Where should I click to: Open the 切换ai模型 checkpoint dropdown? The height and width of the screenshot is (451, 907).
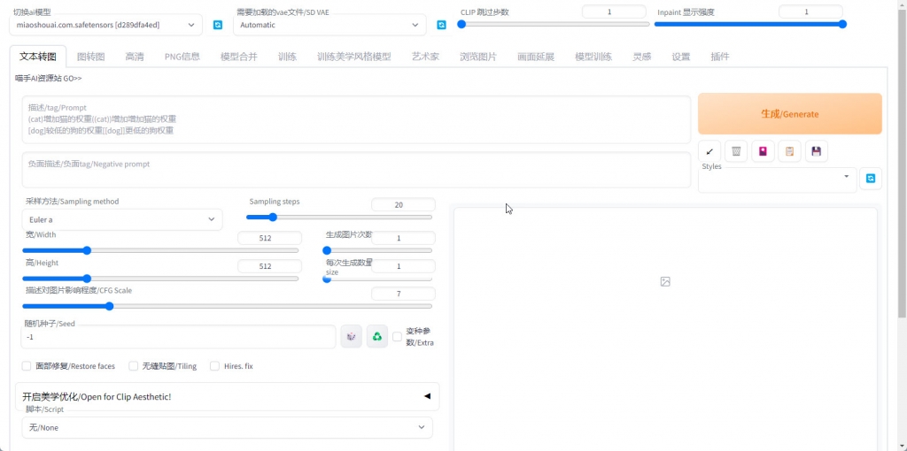pos(106,25)
